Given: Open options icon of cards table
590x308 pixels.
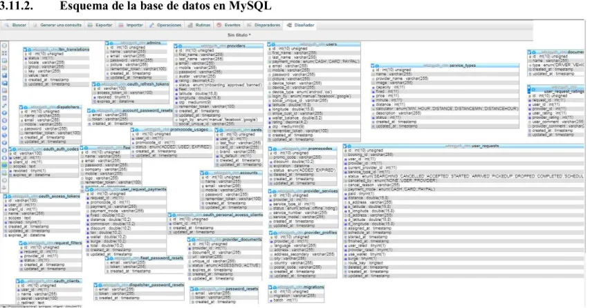Looking at the screenshot, I should pos(221,130).
